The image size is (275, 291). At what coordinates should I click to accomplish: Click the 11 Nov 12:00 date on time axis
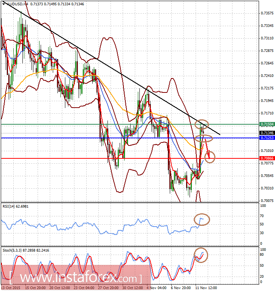tap(205, 288)
